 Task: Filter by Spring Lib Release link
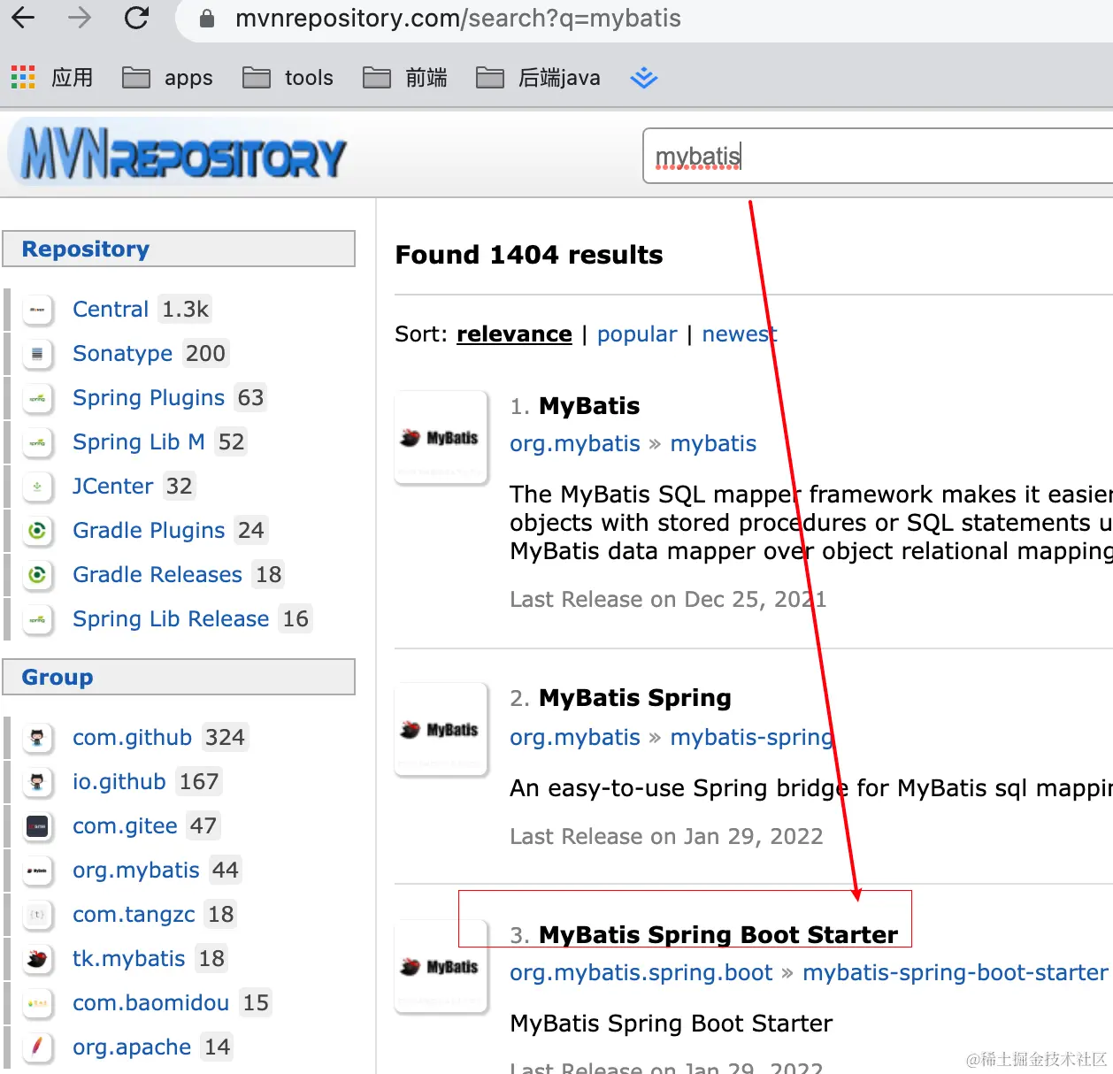click(171, 619)
